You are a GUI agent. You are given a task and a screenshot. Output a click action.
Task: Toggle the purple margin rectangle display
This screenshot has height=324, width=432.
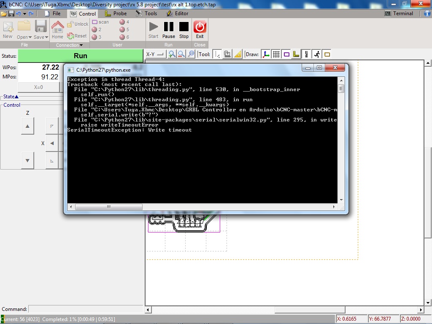point(286,54)
